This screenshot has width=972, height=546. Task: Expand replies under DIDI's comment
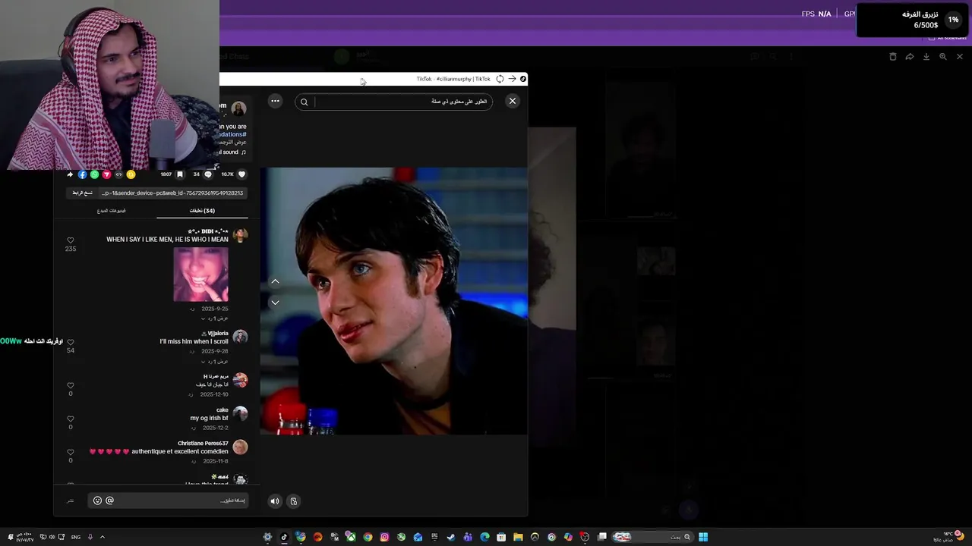(214, 318)
